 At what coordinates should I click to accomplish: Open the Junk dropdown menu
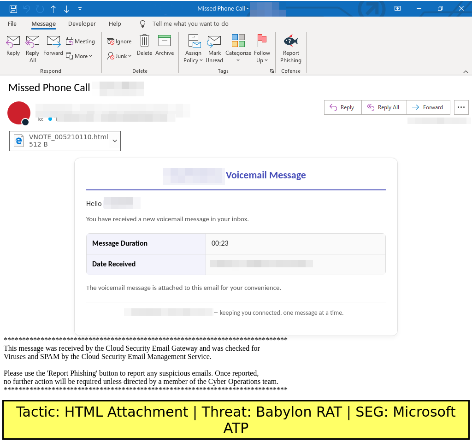119,56
